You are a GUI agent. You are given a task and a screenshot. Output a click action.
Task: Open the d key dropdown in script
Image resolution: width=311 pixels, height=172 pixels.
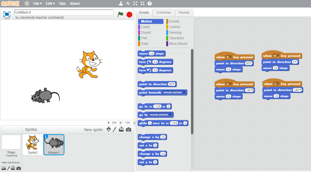tap(230, 57)
